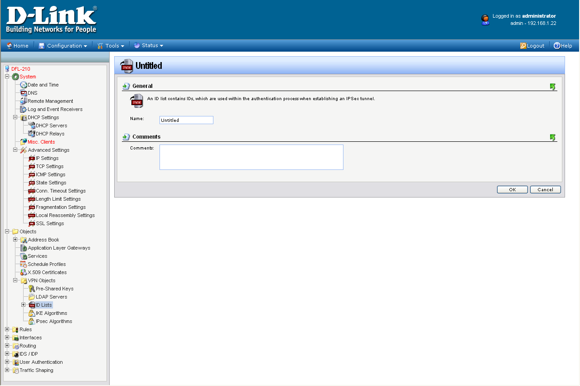Viewport: 580px width, 386px height.
Task: Expand the ID Lists node
Action: pos(23,305)
